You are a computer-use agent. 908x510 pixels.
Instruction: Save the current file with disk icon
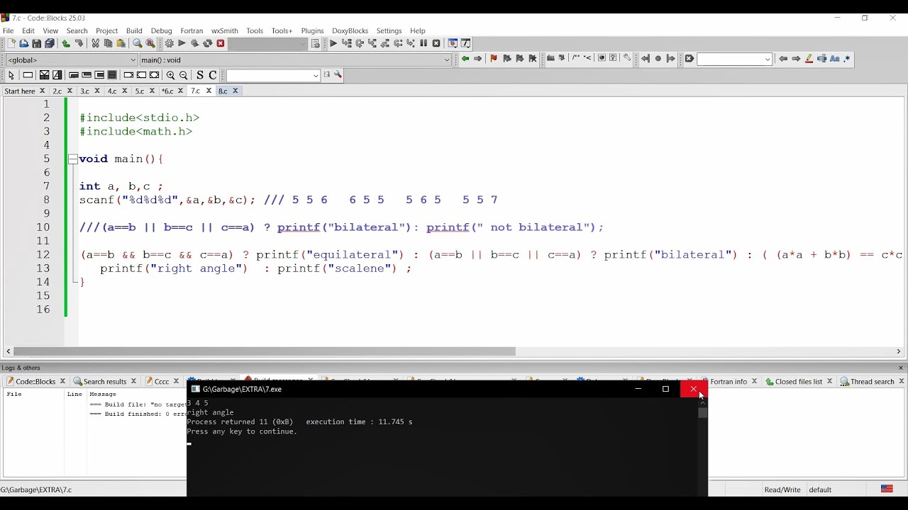point(37,44)
